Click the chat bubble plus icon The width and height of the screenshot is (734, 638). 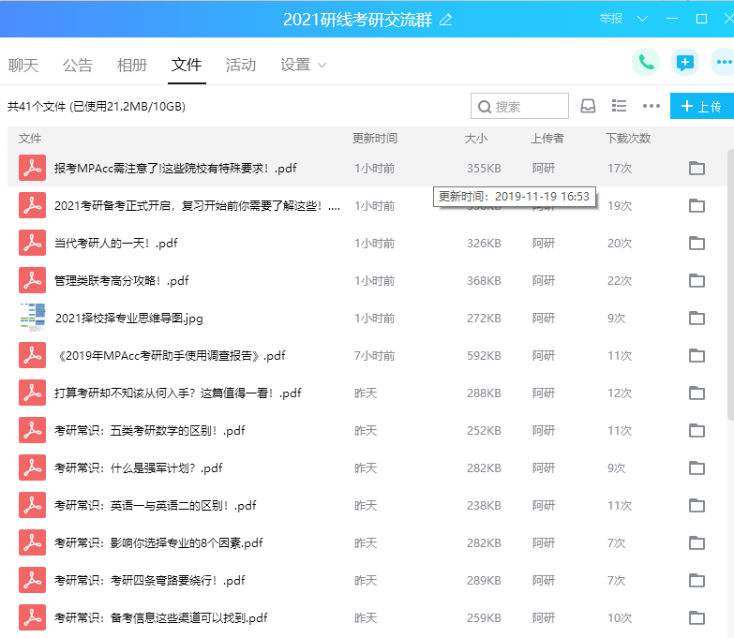click(685, 63)
